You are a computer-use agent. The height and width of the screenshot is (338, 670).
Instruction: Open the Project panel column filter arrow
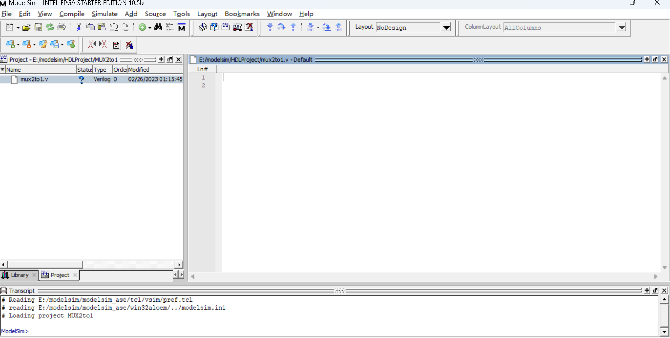tap(2, 69)
